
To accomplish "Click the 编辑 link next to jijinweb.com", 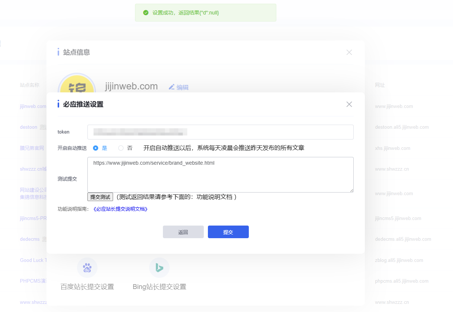I will click(182, 87).
